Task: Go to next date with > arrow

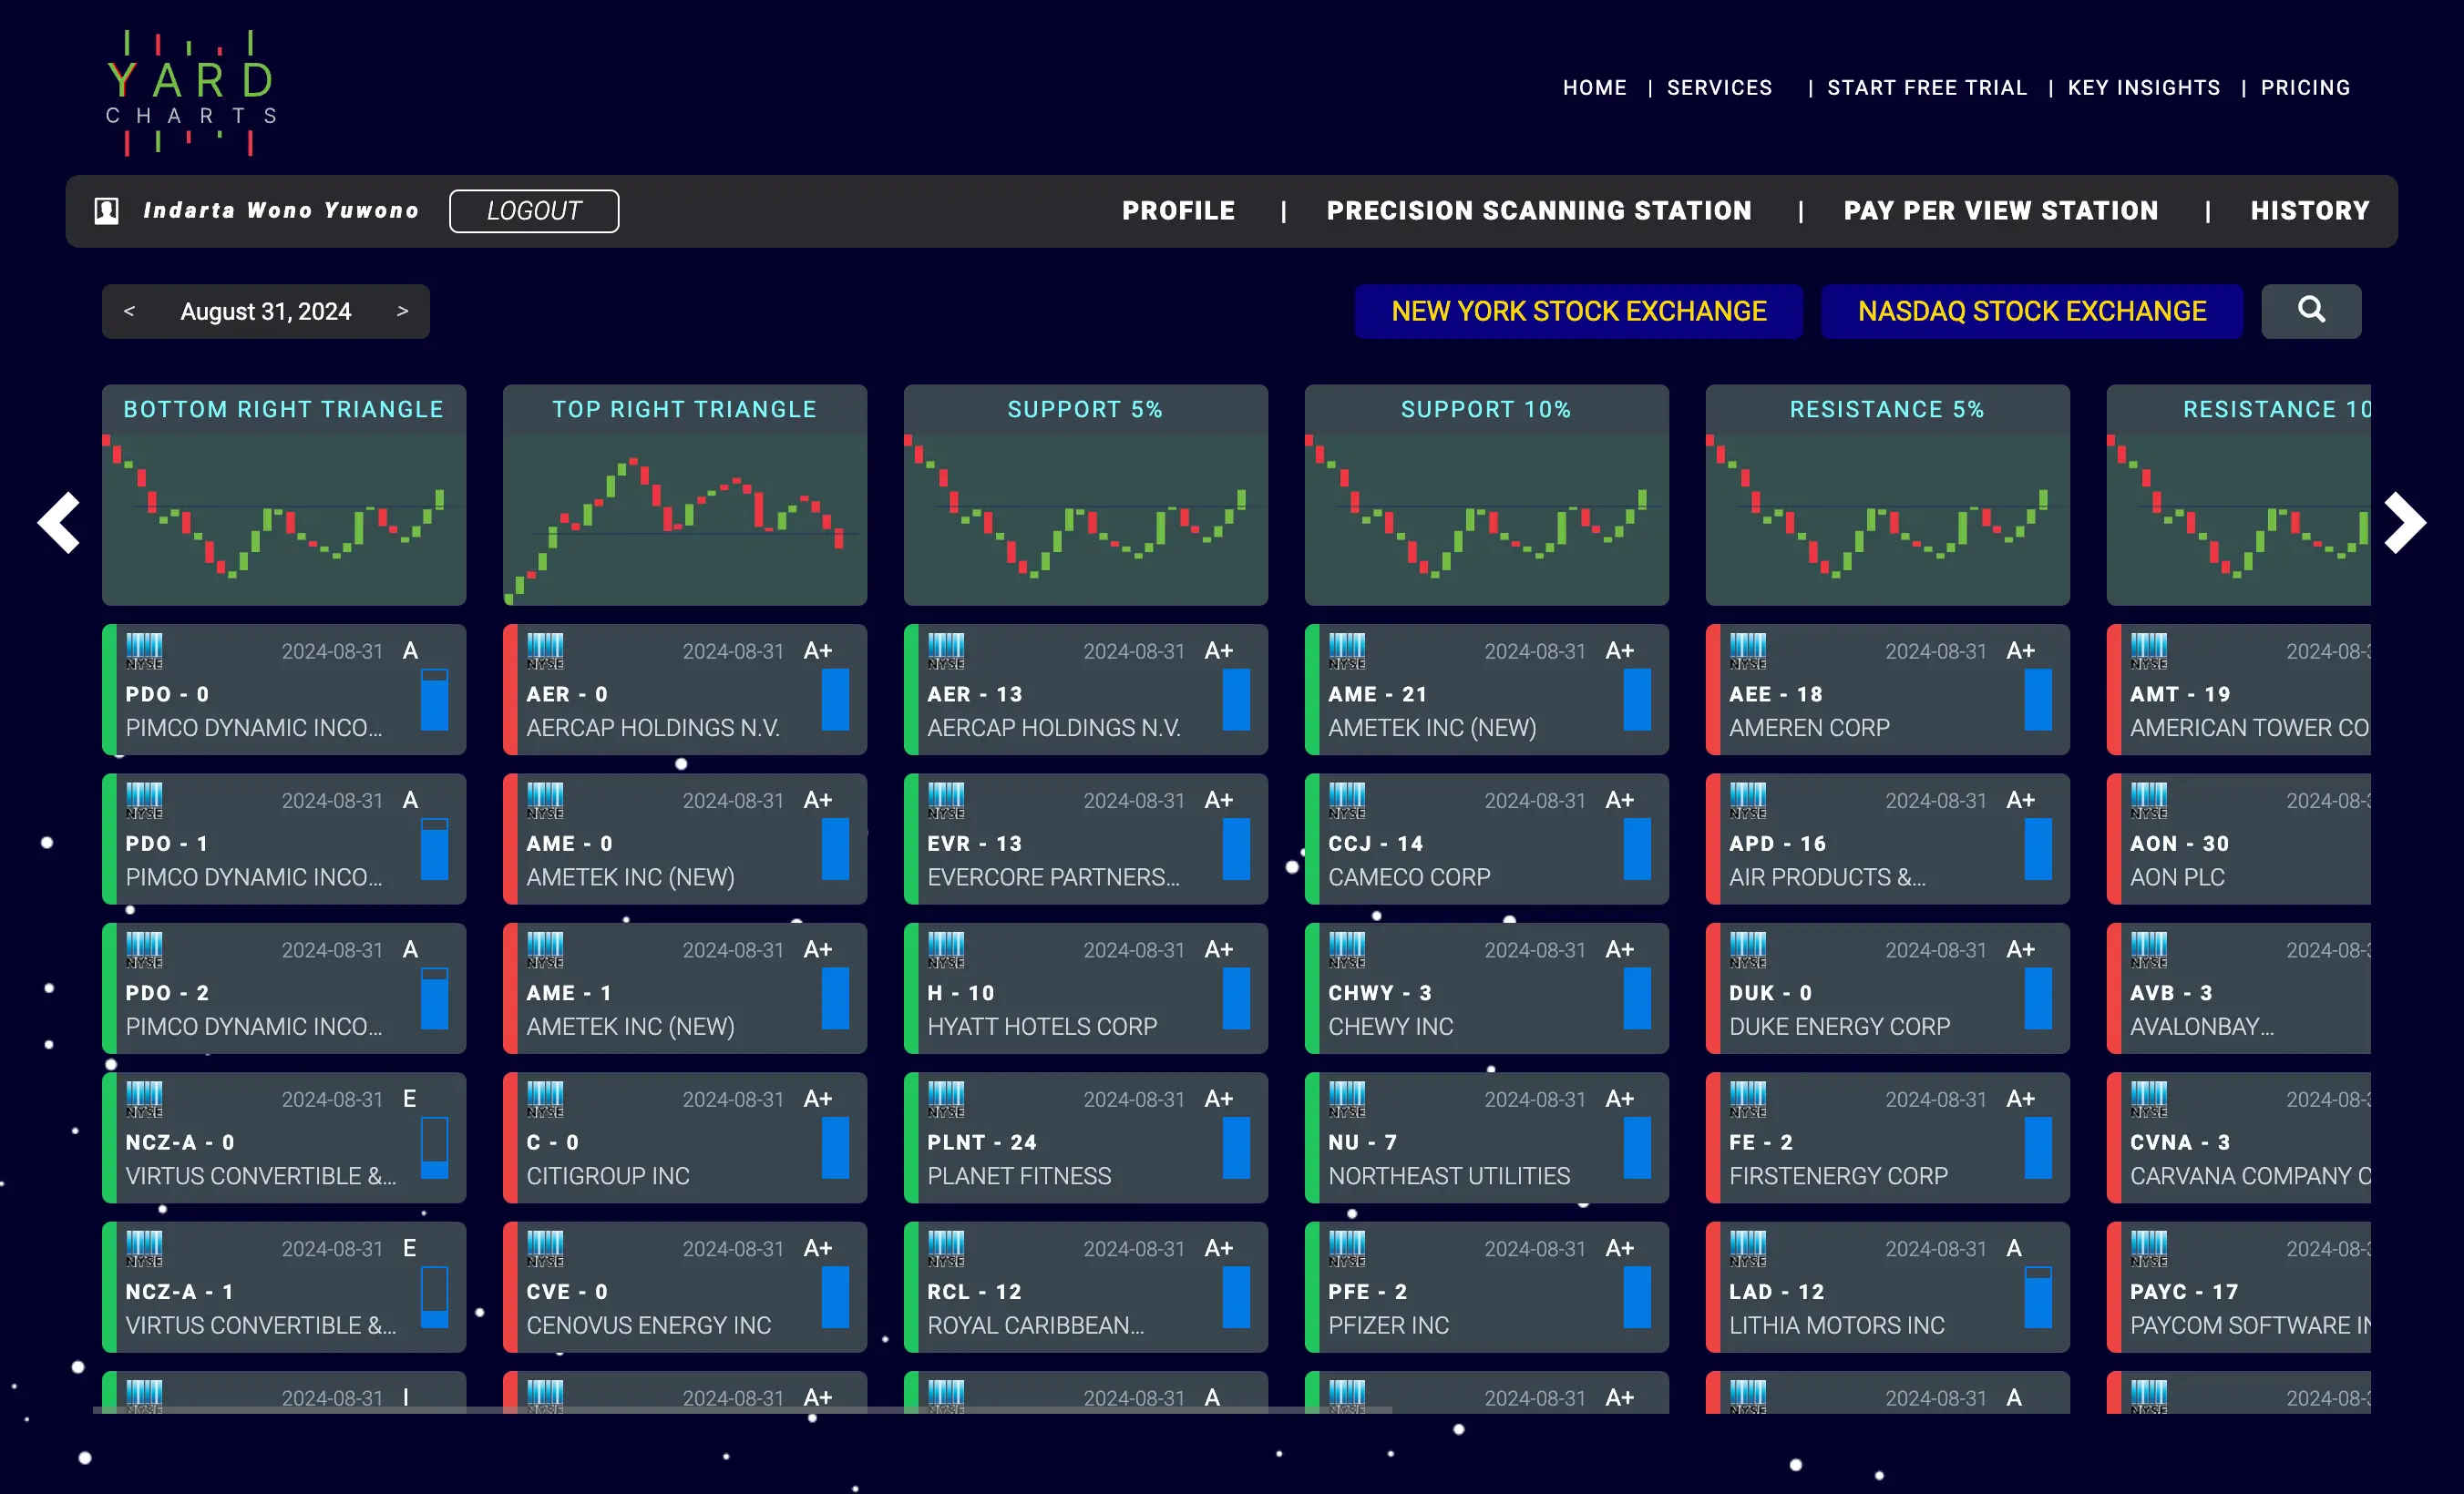Action: 402,311
